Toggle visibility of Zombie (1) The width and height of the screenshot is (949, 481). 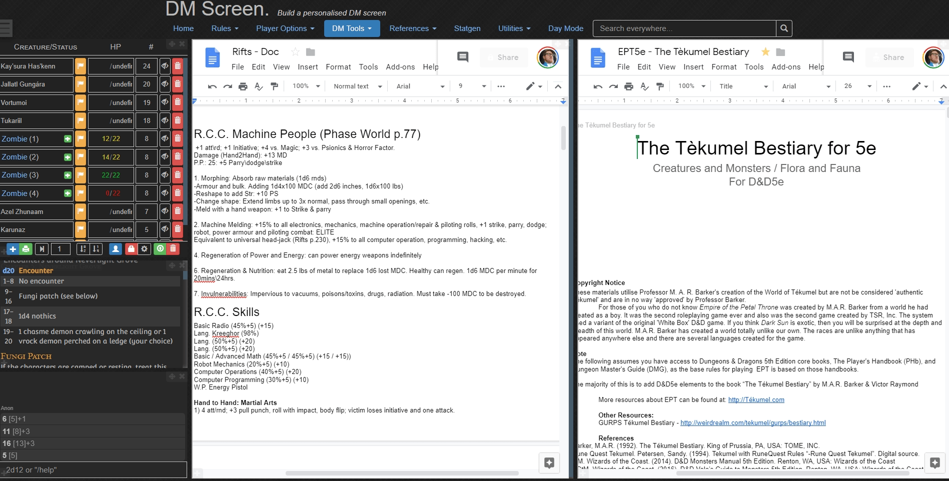click(x=165, y=138)
